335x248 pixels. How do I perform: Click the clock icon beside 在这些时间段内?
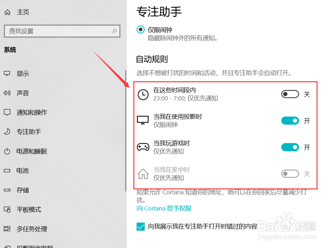pos(143,95)
